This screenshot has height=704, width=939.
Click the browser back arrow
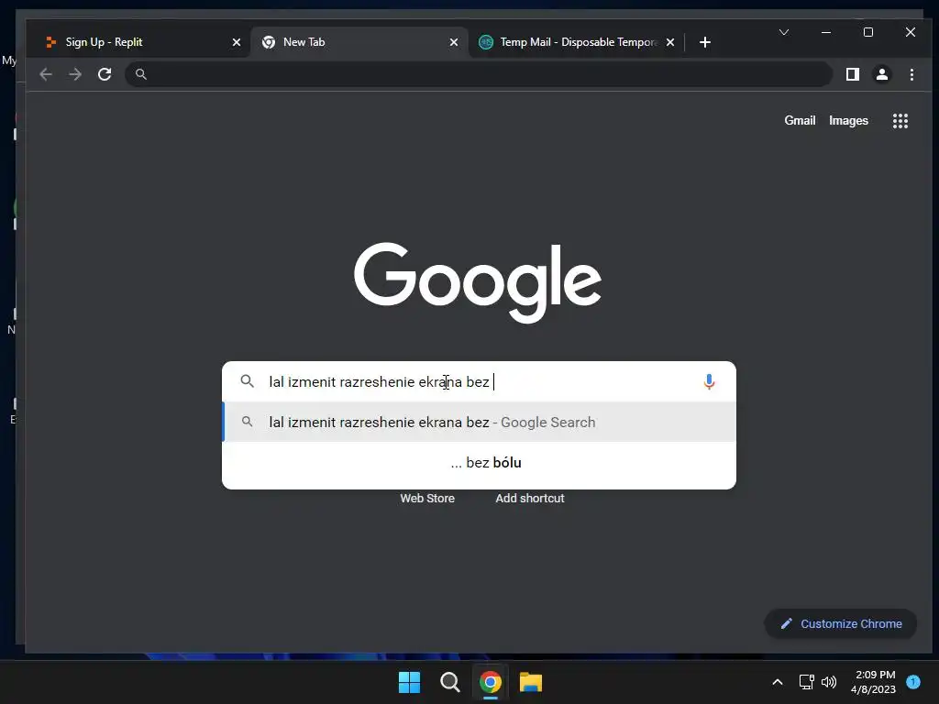[x=46, y=74]
